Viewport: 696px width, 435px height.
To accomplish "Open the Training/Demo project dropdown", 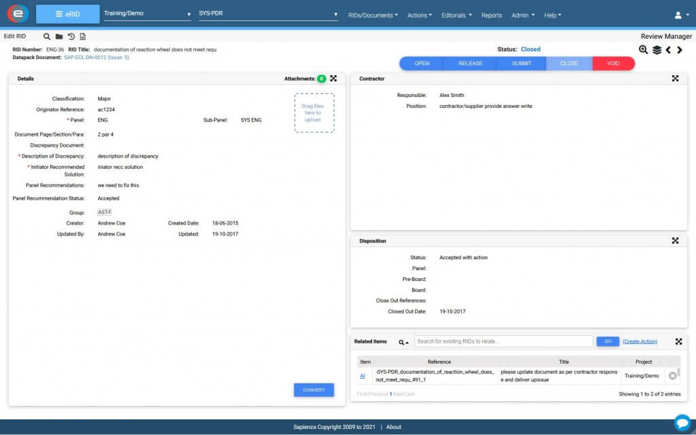I will [147, 14].
